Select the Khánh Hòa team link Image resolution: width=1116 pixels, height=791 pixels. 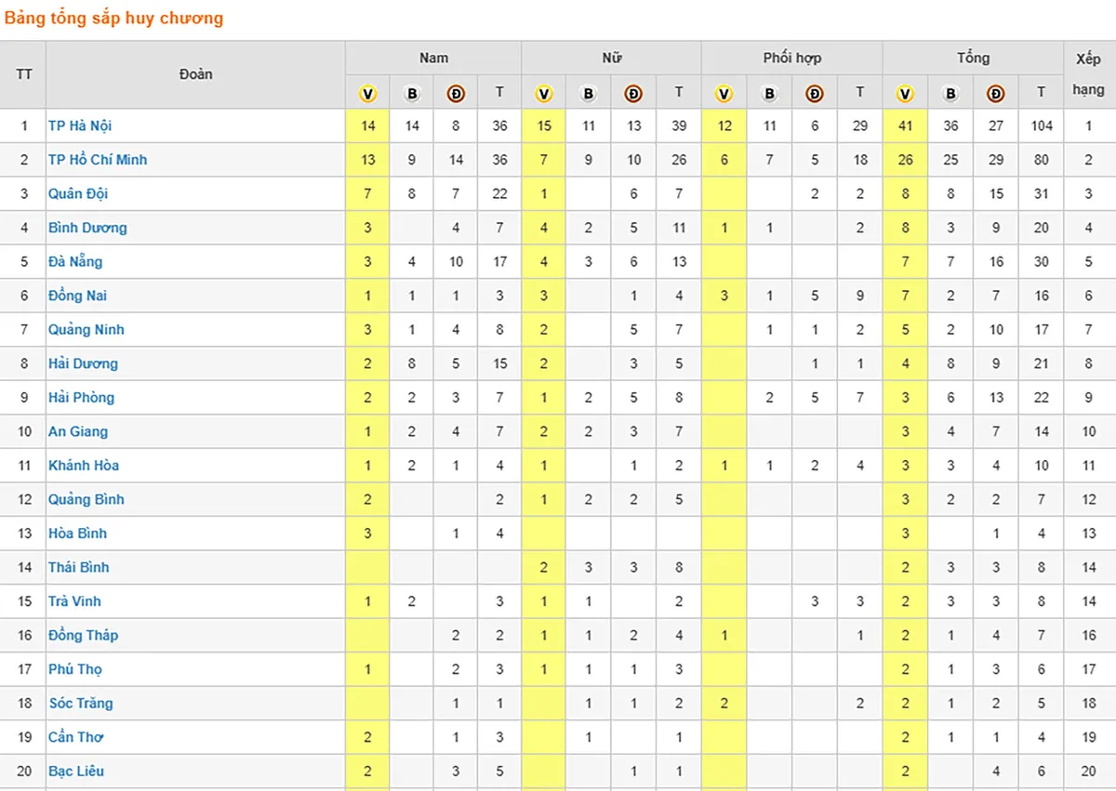[84, 466]
